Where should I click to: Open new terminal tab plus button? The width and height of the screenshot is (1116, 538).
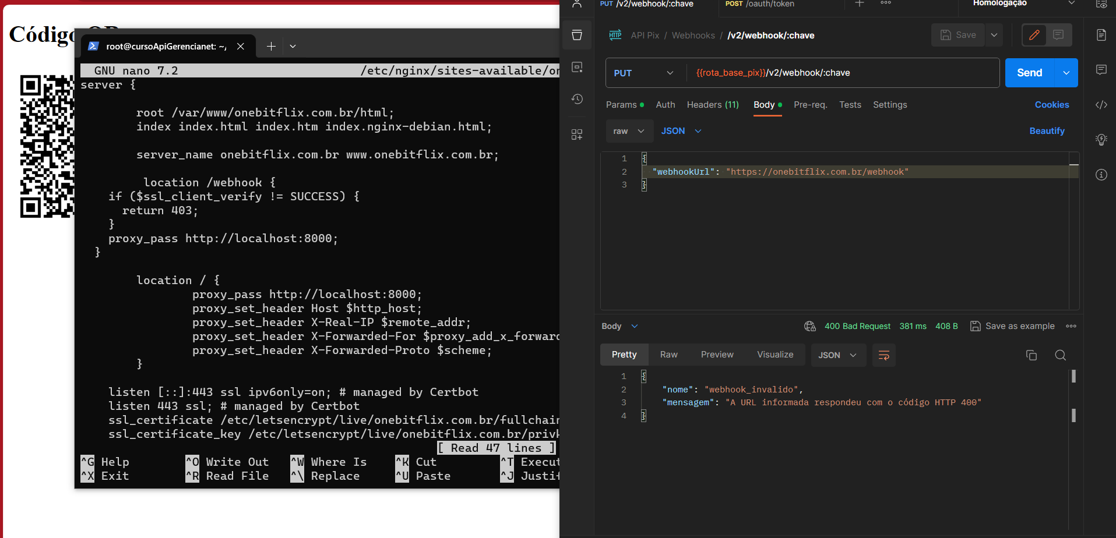[x=271, y=46]
